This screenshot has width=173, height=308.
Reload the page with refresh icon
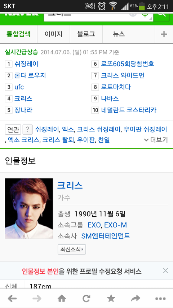pos(86,299)
